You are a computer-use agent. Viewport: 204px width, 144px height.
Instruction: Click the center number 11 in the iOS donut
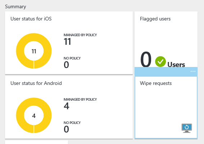click(34, 51)
